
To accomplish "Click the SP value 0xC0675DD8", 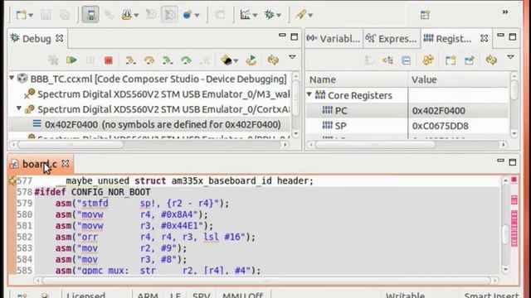I will click(441, 126).
